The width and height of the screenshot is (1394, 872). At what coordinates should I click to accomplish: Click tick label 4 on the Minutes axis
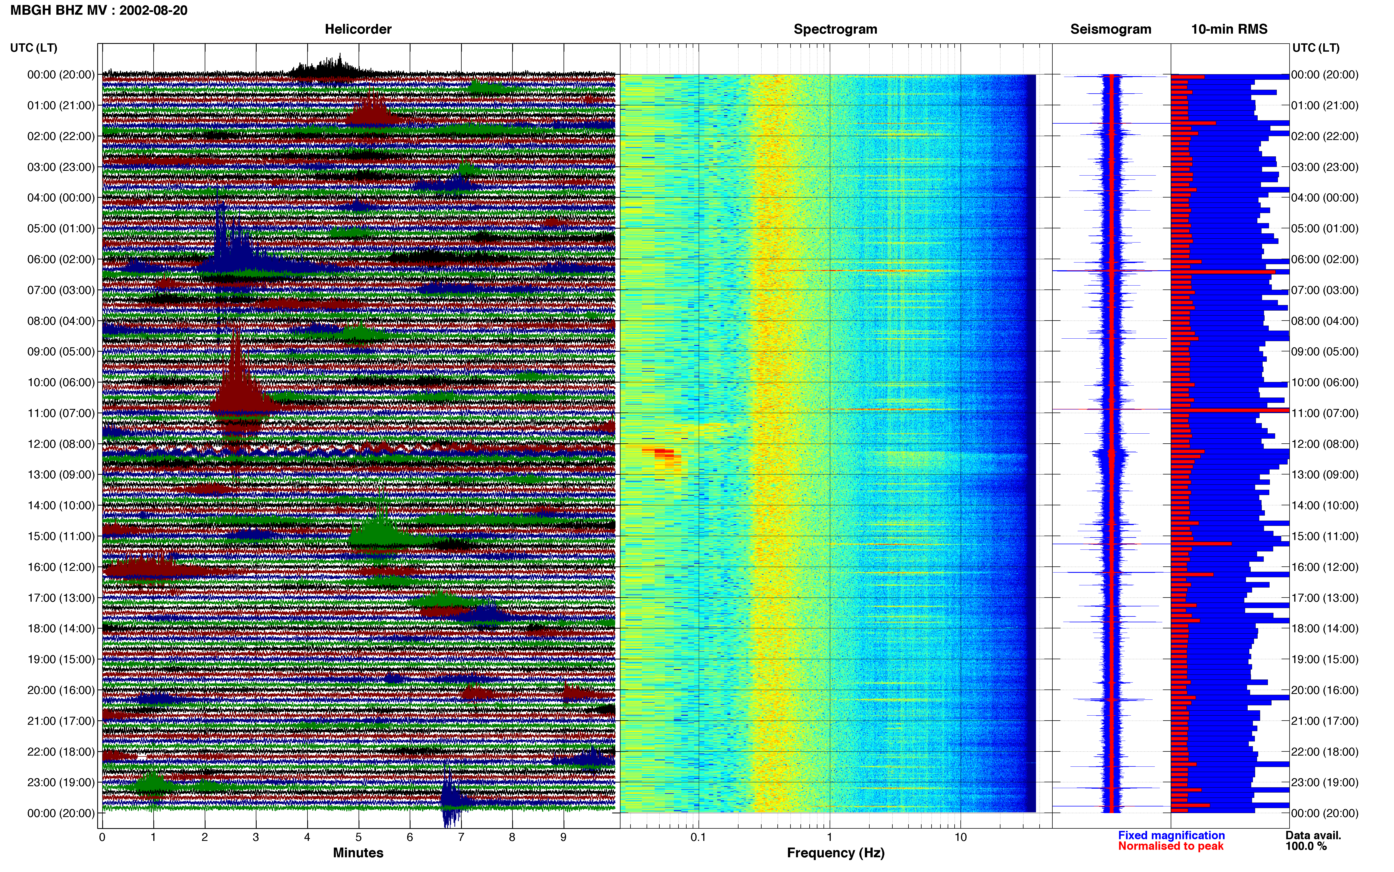pyautogui.click(x=307, y=837)
